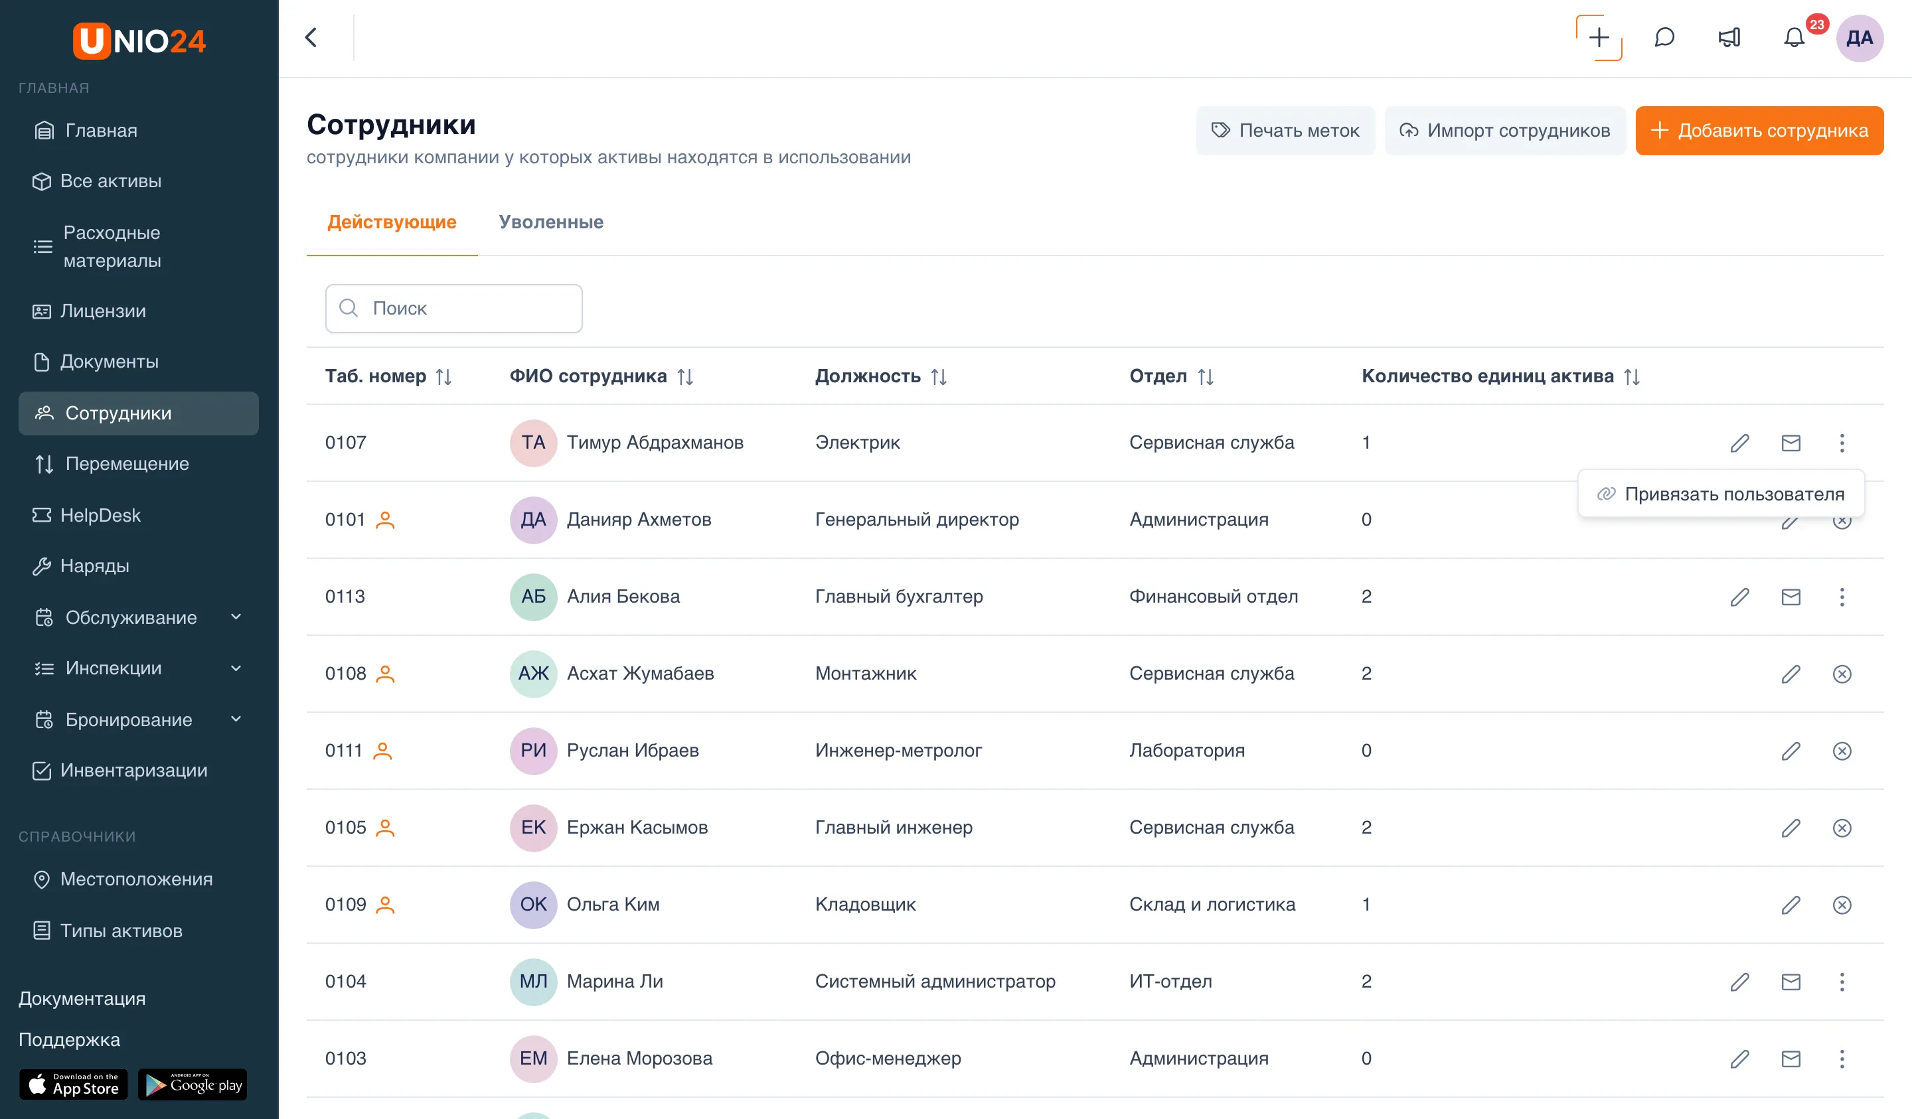Screen dimensions: 1912x1119
Task: Open the chat messages icon
Action: pos(1664,37)
